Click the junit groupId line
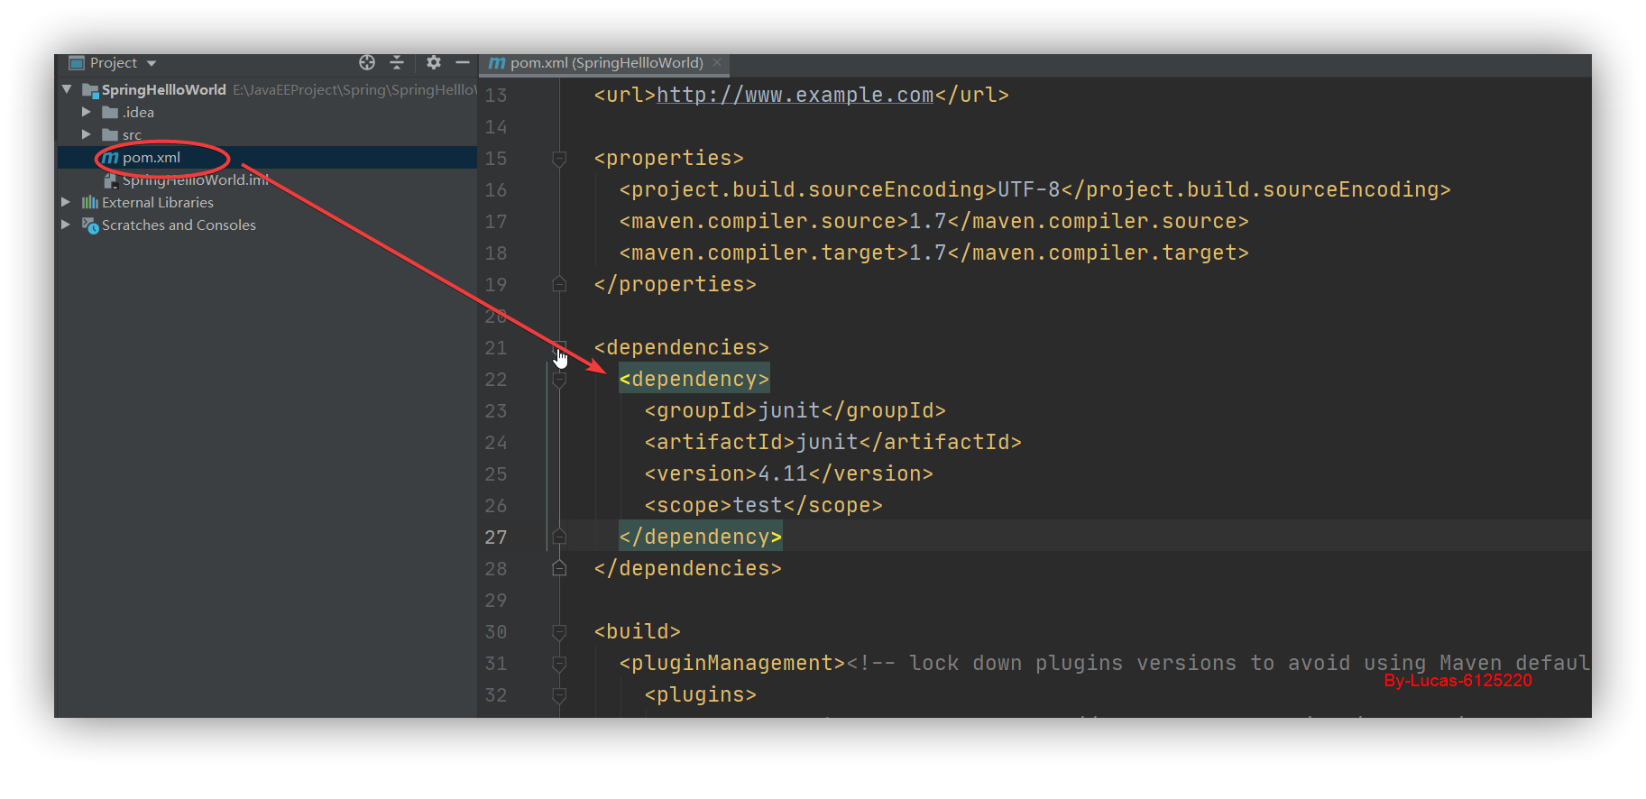Screen dimensions: 1646x799 coord(795,411)
